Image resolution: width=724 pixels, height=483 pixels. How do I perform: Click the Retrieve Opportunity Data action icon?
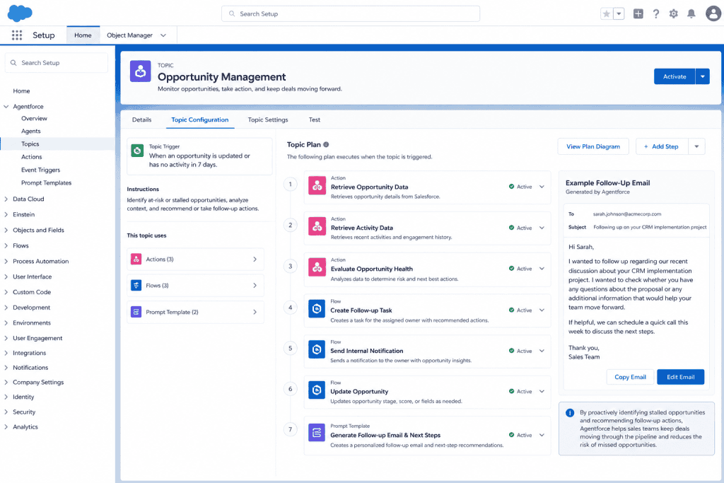tap(317, 185)
